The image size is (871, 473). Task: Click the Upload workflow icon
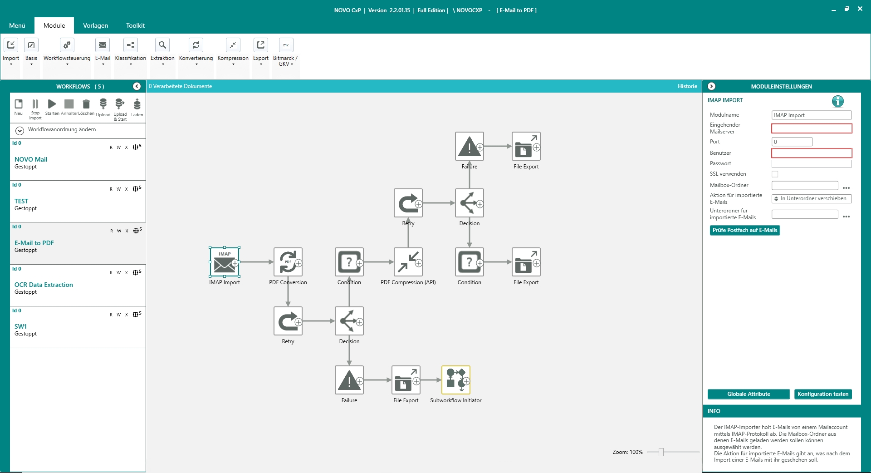[x=103, y=104]
